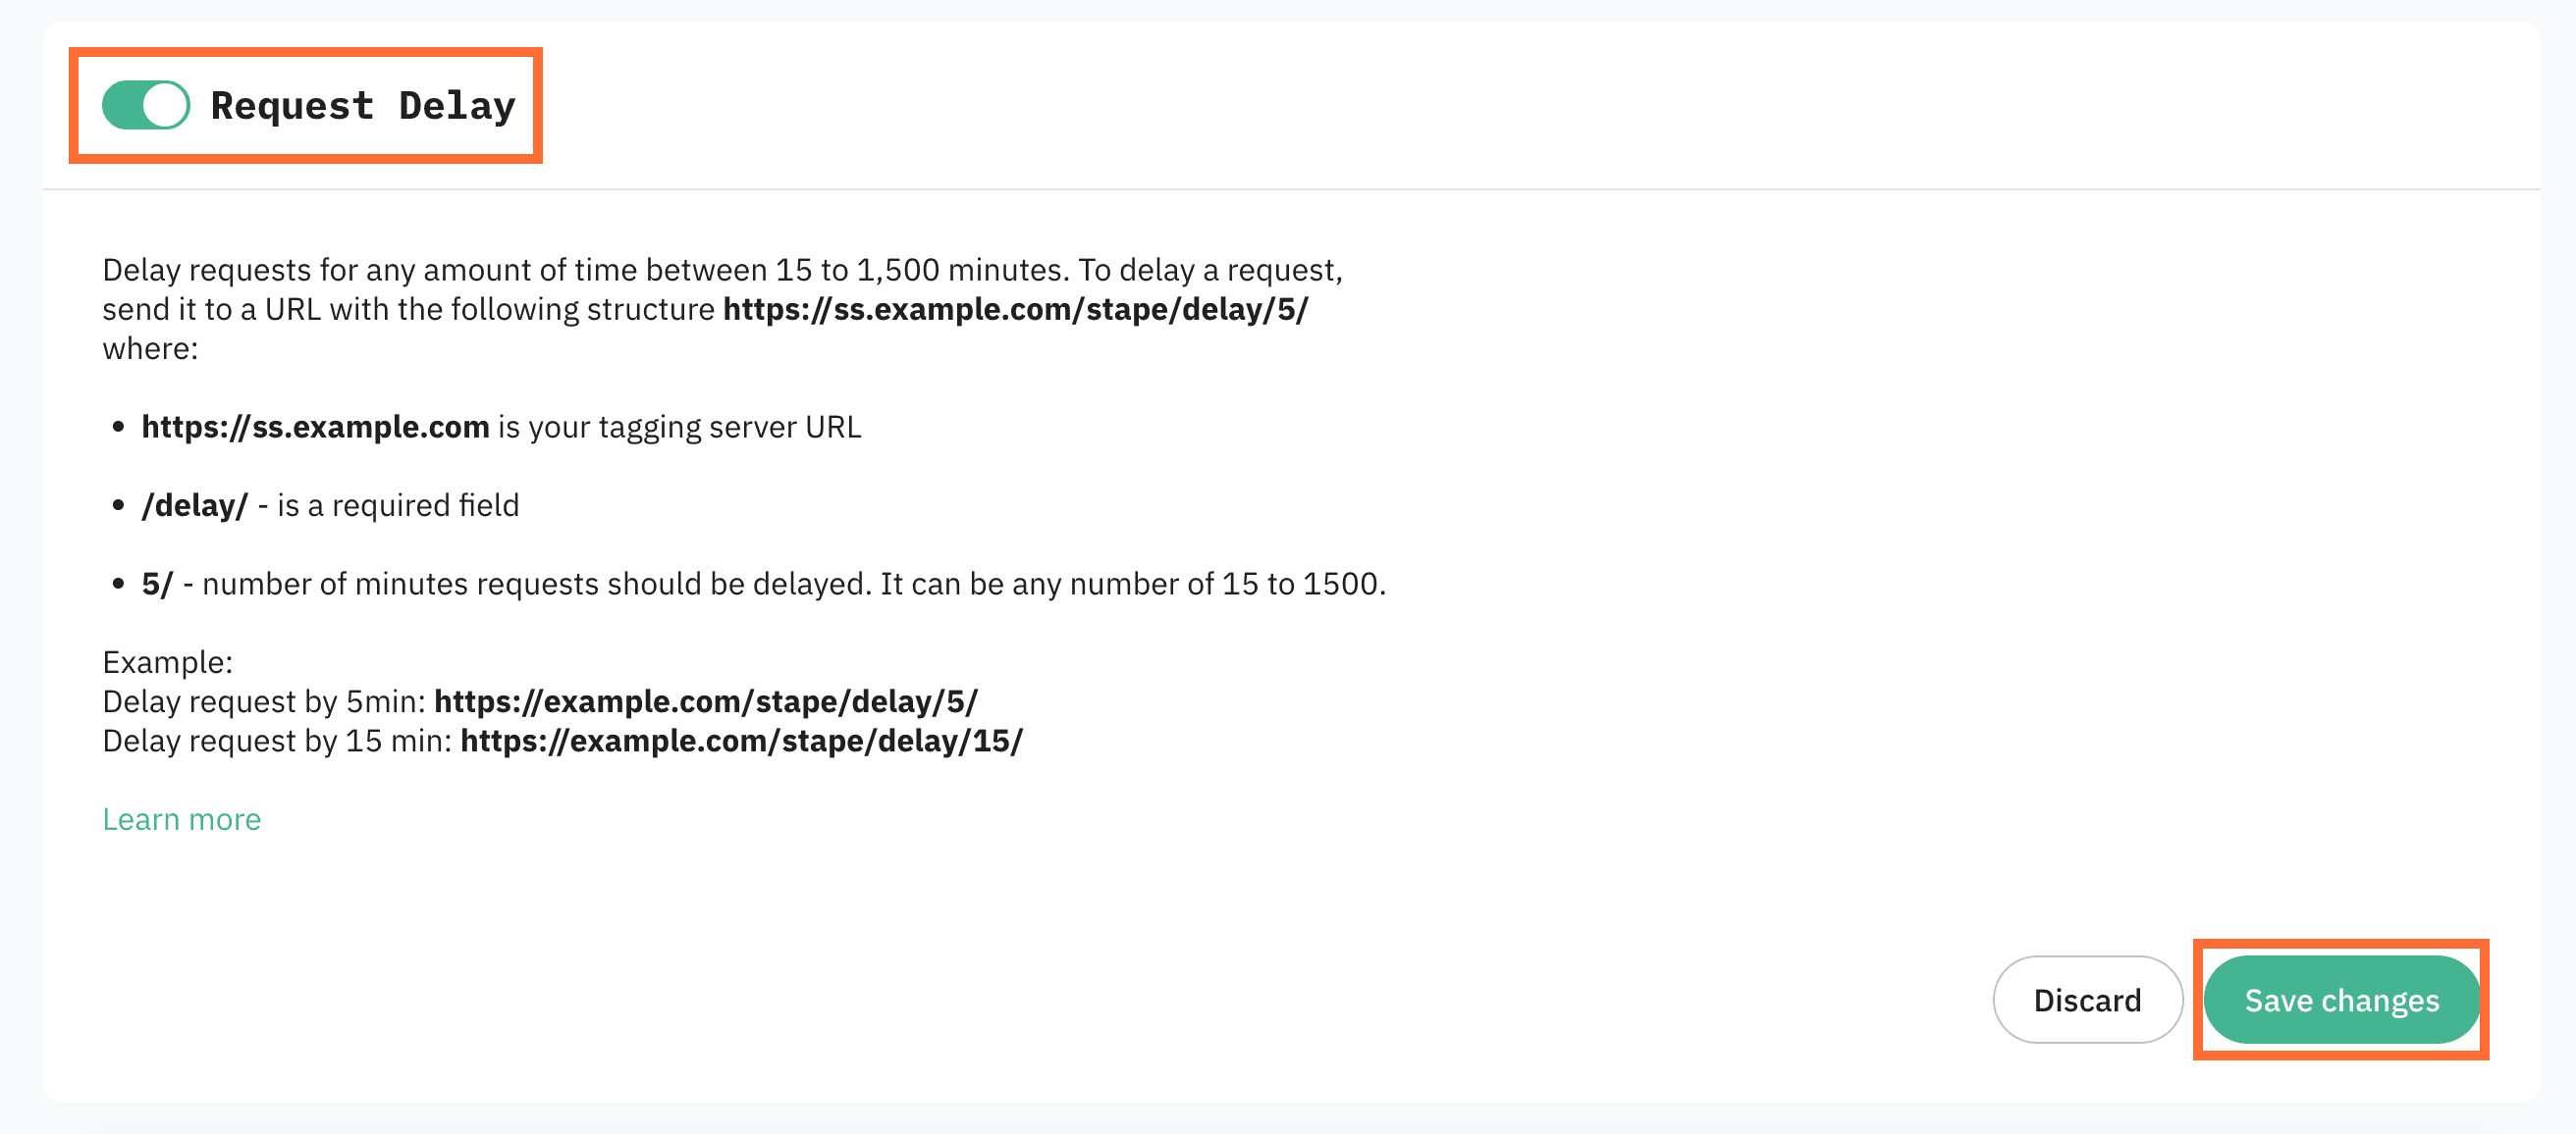
Task: Click the bold URL https://ss.example.com/stape/delay/5/
Action: pyautogui.click(x=1014, y=309)
